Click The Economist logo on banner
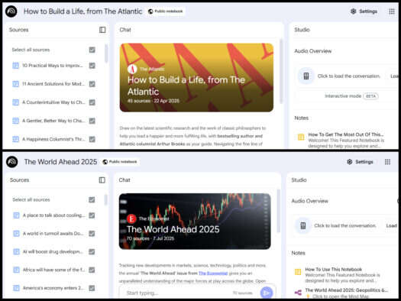This screenshot has width=401, height=301. (131, 218)
